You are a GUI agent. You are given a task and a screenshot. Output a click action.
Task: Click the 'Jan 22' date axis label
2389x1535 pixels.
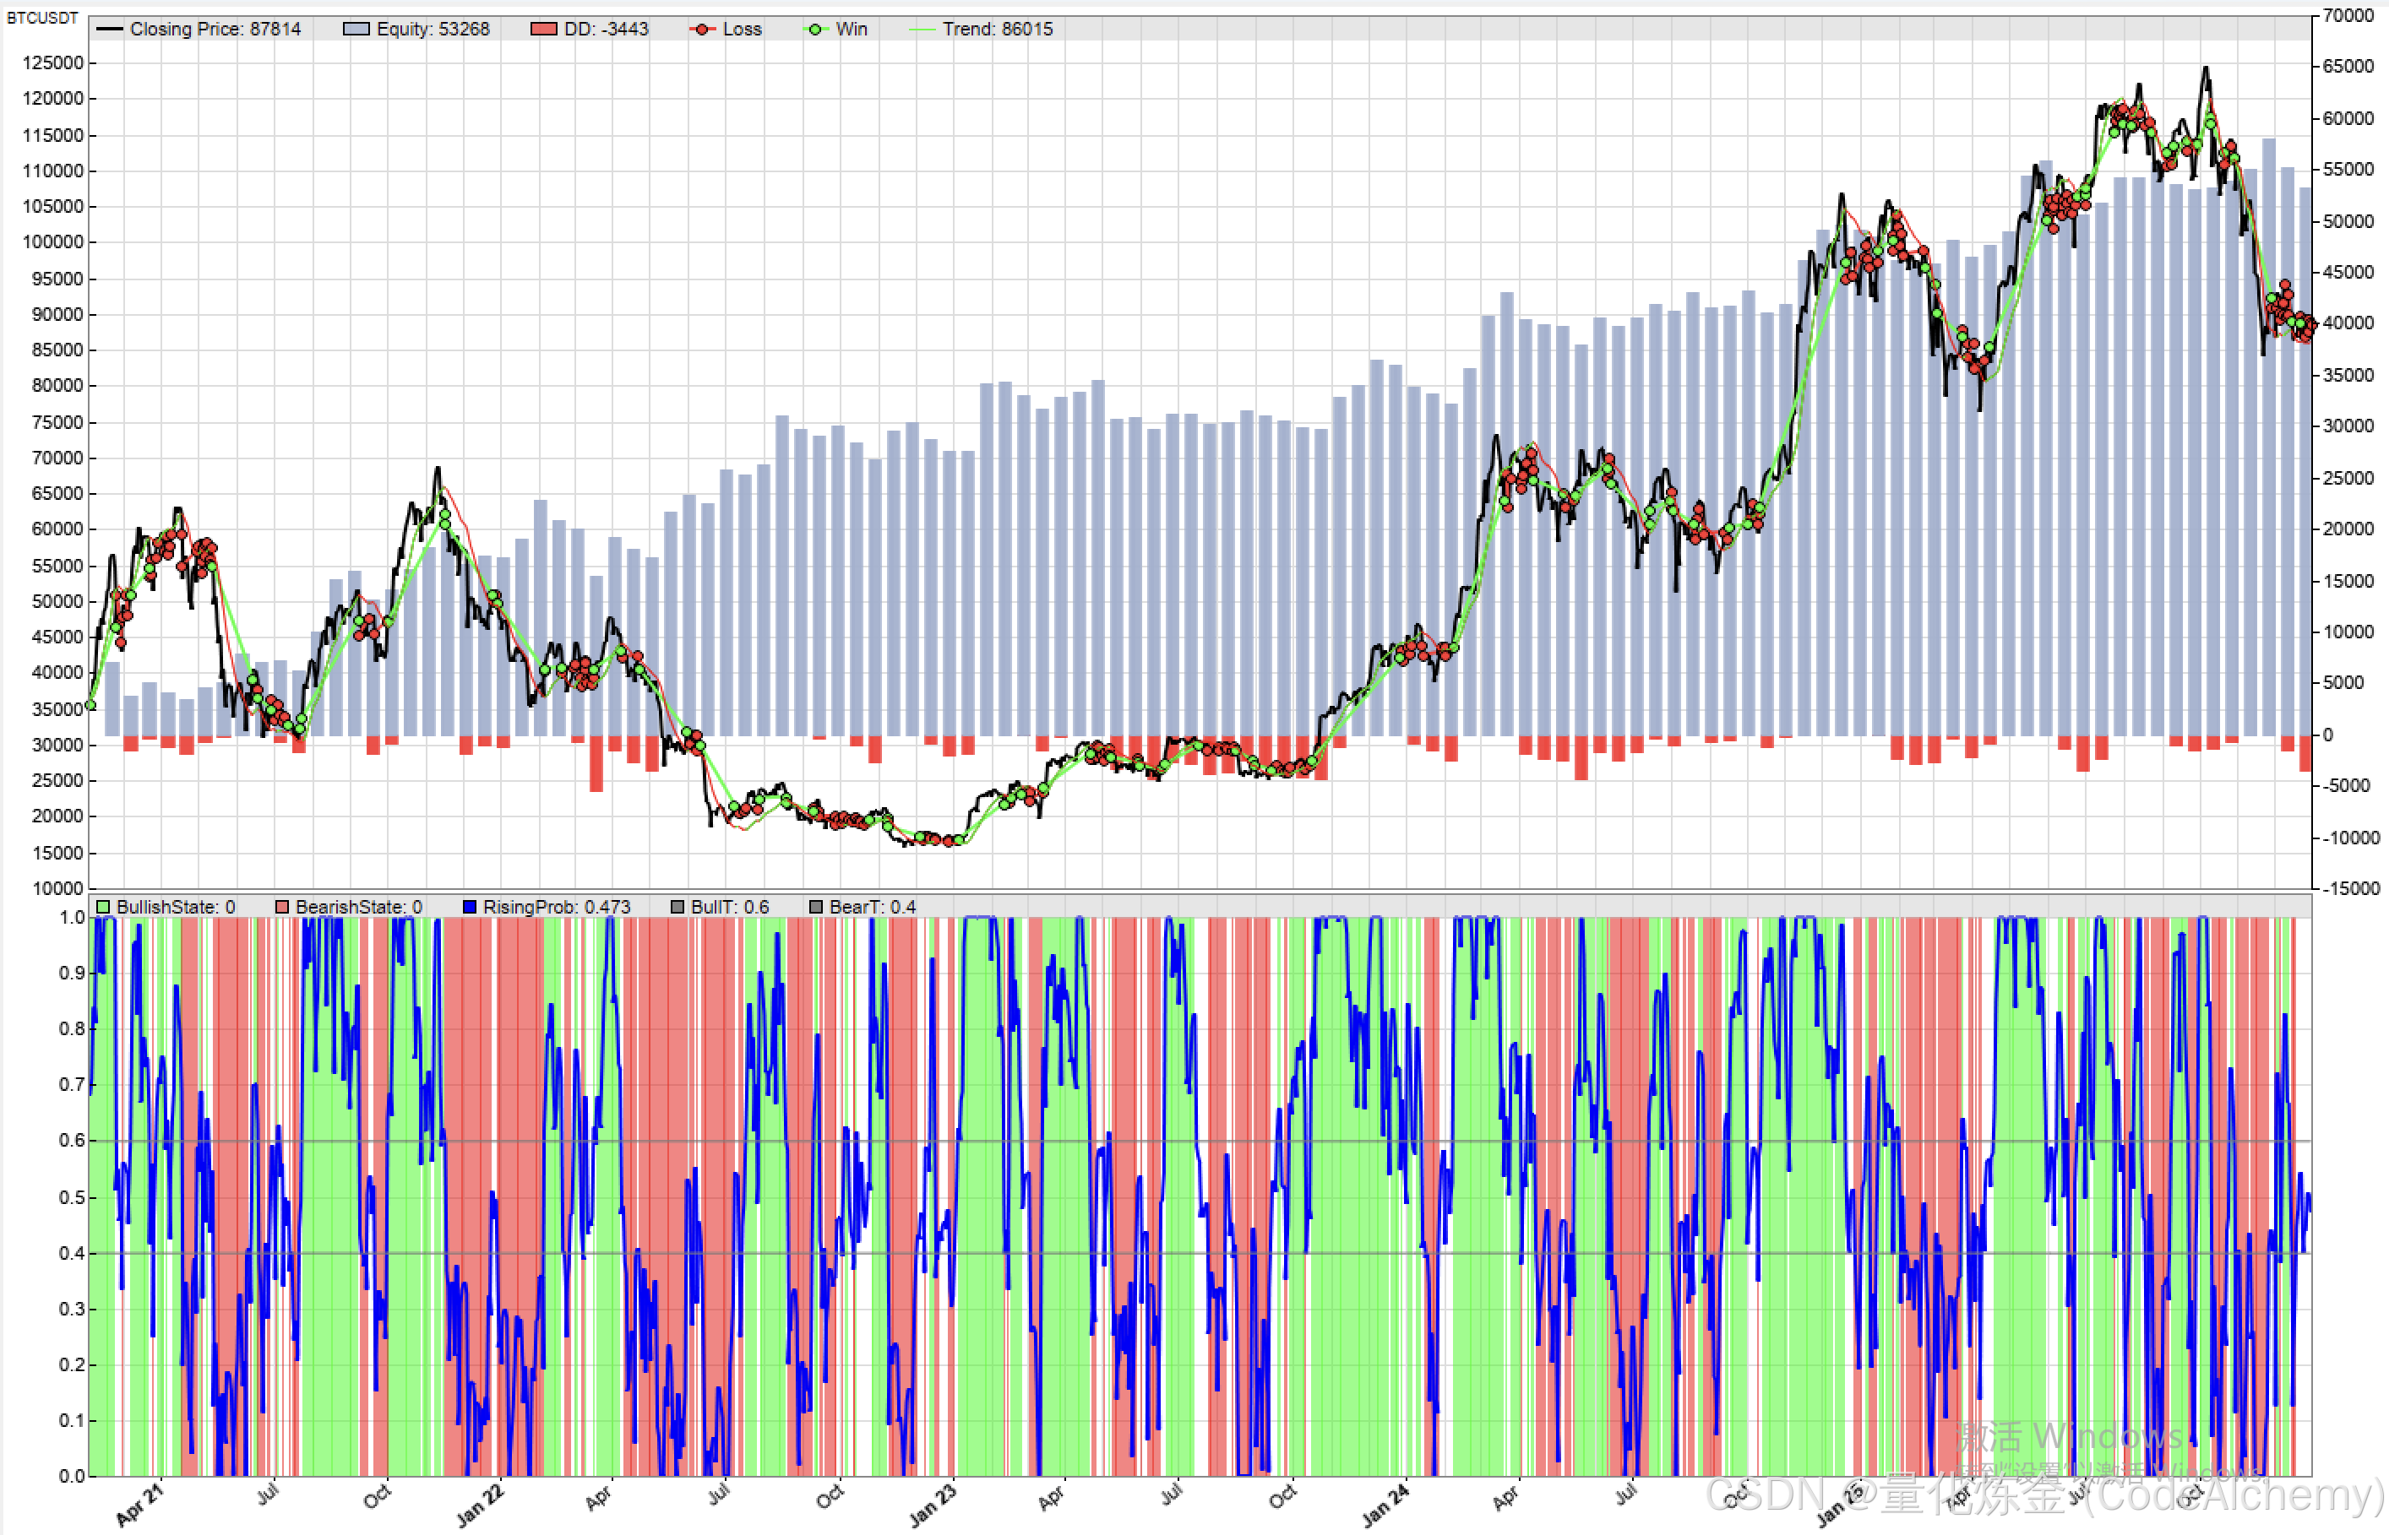coord(481,1505)
